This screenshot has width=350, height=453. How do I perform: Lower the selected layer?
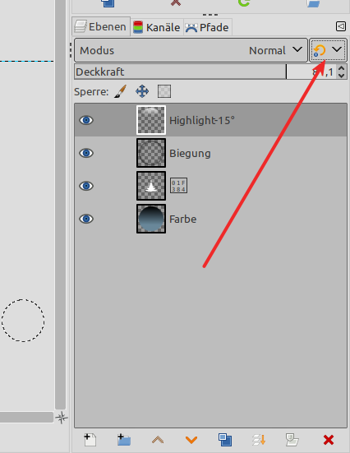[x=191, y=440]
